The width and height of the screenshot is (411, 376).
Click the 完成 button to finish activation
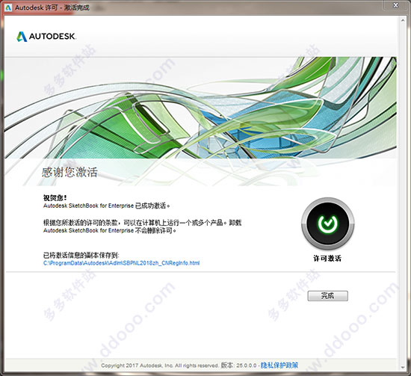click(x=327, y=296)
